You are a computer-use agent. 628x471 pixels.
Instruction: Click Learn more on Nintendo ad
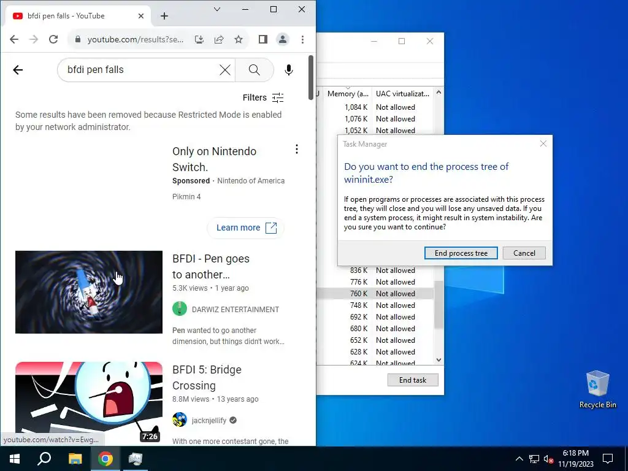(x=246, y=228)
